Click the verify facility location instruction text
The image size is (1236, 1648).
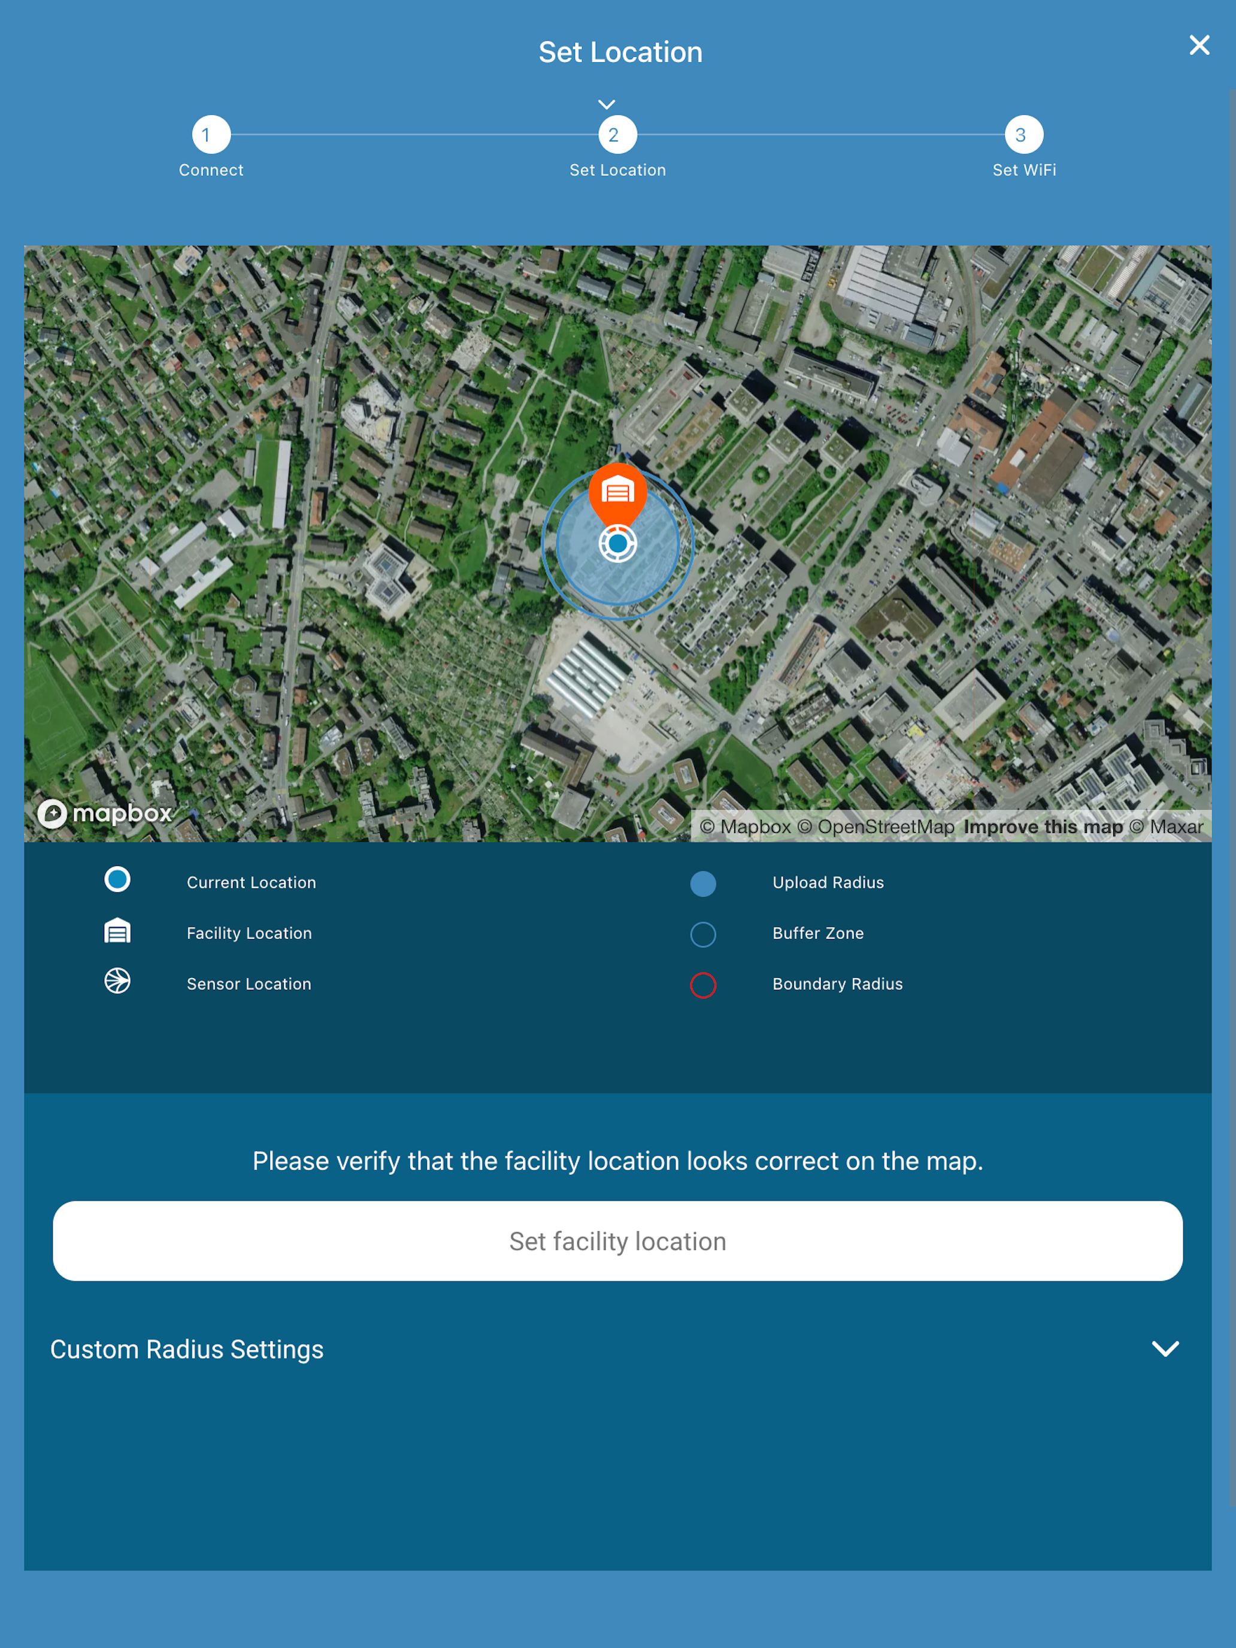(617, 1161)
